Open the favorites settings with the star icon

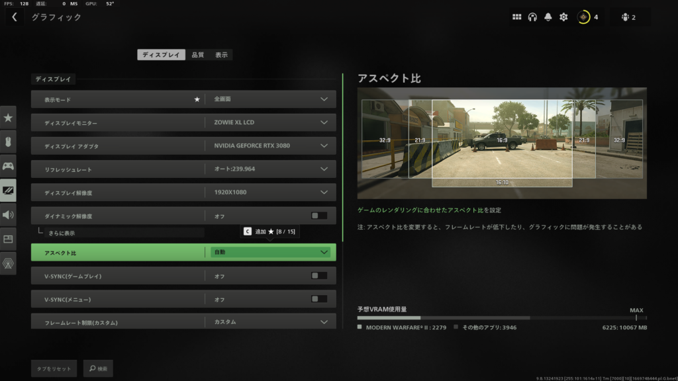[x=8, y=118]
